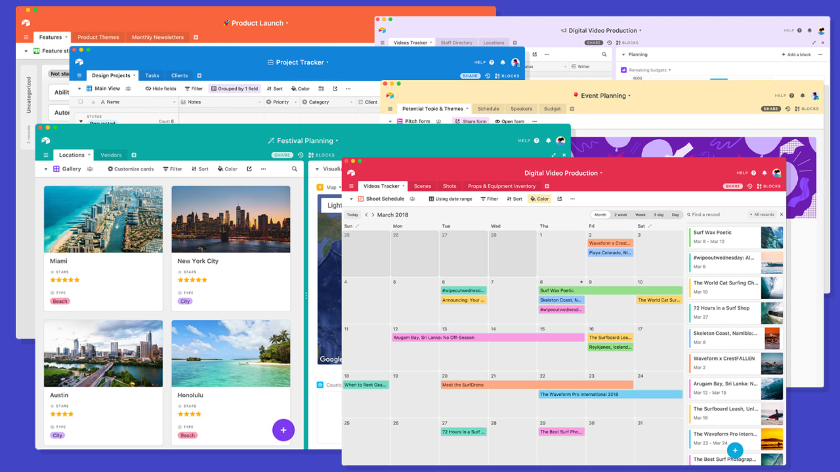Click Customize cards in Gallery toolbar
Screen dimensions: 840x472
point(131,169)
